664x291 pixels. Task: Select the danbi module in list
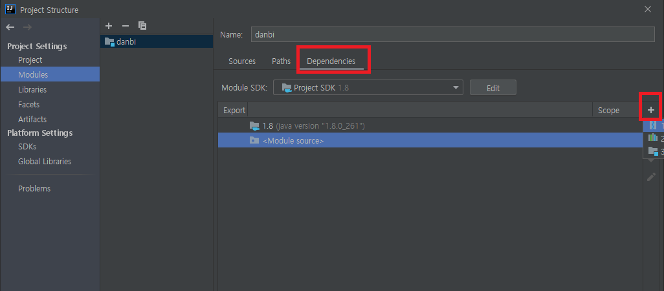(x=157, y=41)
